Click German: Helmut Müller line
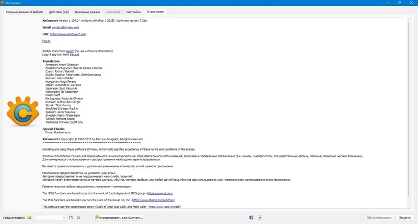 tap(60, 78)
